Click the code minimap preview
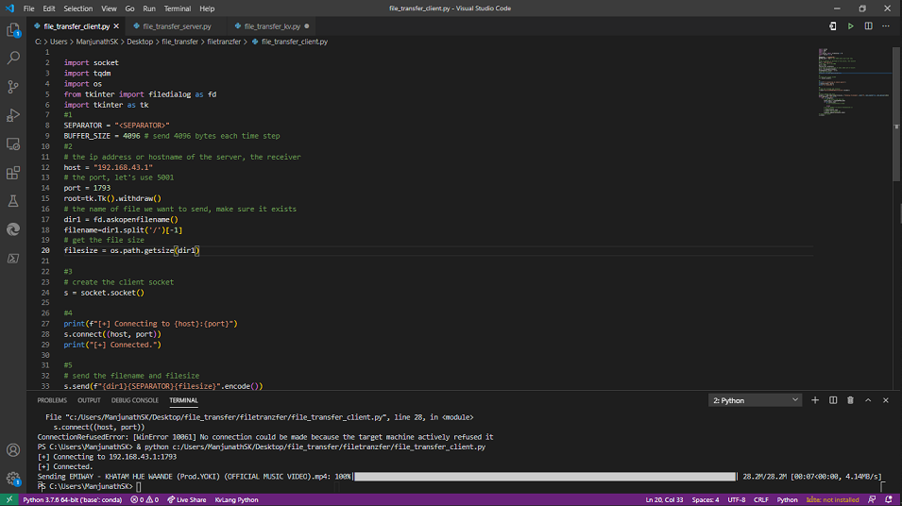 point(854,83)
